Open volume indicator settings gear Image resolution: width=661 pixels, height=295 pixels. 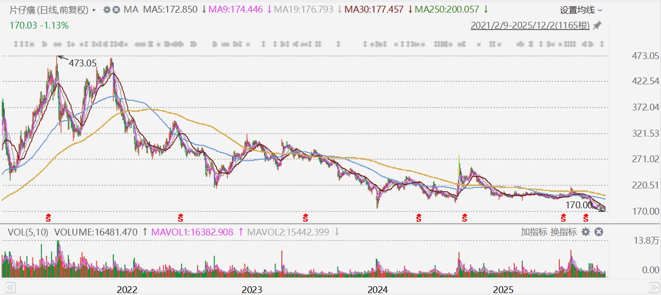click(x=585, y=232)
